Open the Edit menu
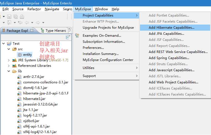The width and height of the screenshot is (211, 135). [6, 9]
